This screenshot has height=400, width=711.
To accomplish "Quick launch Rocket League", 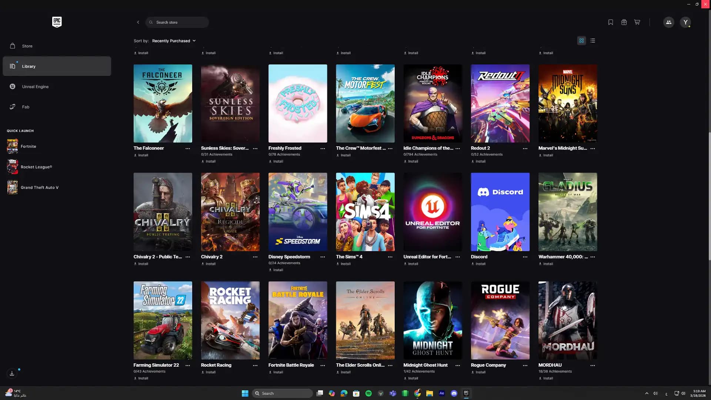I will pos(30,167).
